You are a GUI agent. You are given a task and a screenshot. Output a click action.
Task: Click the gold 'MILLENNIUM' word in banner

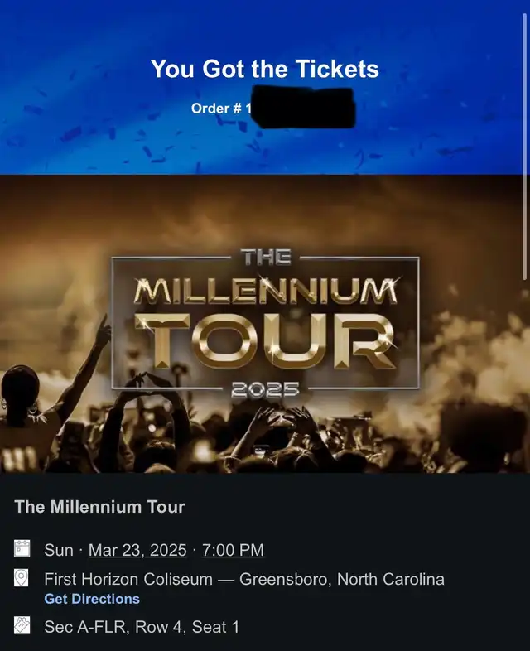(265, 290)
